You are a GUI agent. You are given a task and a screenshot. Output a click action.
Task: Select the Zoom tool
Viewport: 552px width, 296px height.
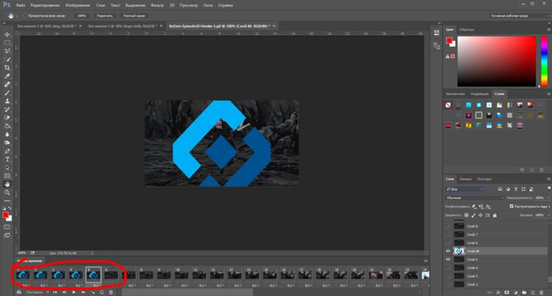[x=7, y=193]
